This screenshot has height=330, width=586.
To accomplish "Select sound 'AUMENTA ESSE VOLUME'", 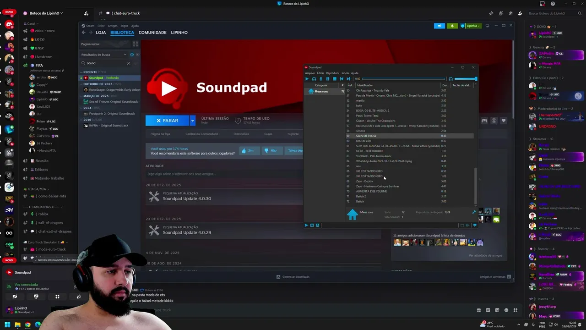I will [371, 191].
